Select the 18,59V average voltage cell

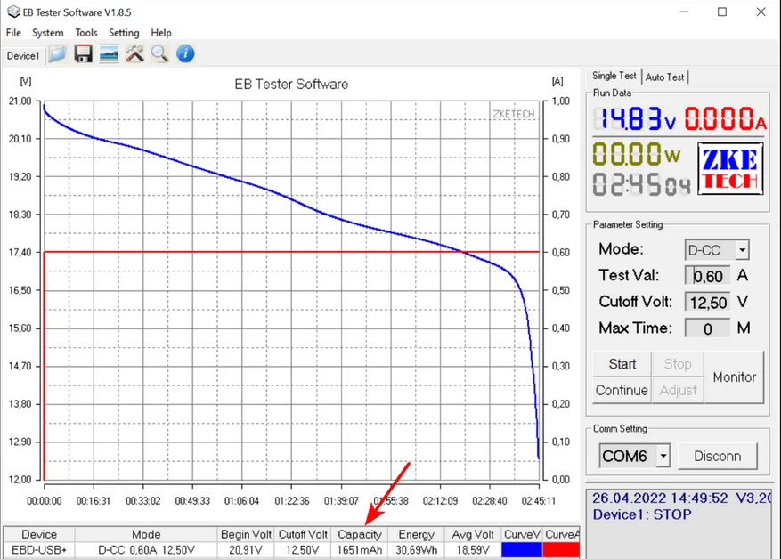[472, 550]
